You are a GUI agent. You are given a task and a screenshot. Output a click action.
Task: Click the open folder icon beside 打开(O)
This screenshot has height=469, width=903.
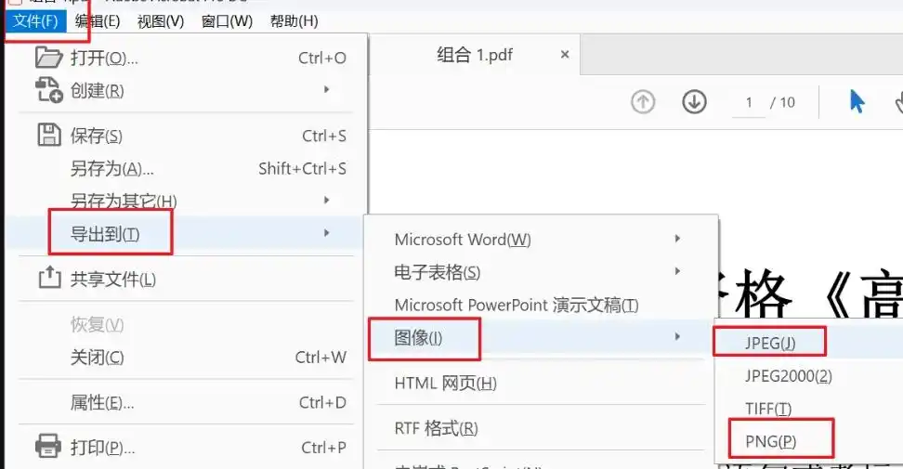point(48,58)
